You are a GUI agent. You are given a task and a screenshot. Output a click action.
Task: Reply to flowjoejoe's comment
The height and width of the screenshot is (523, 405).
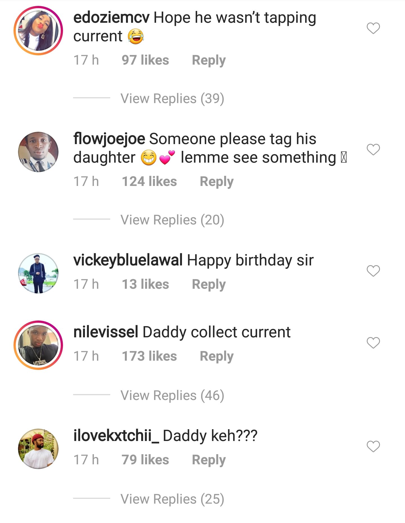pos(217,182)
